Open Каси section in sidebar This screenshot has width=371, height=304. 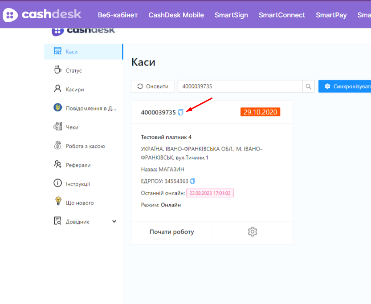point(71,52)
